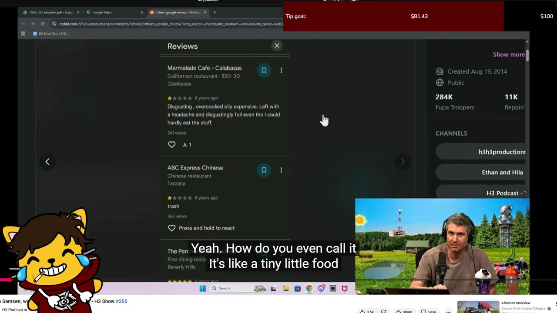557x313 pixels.
Task: Open more options for Marmalade Cafe review
Action: pos(281,70)
